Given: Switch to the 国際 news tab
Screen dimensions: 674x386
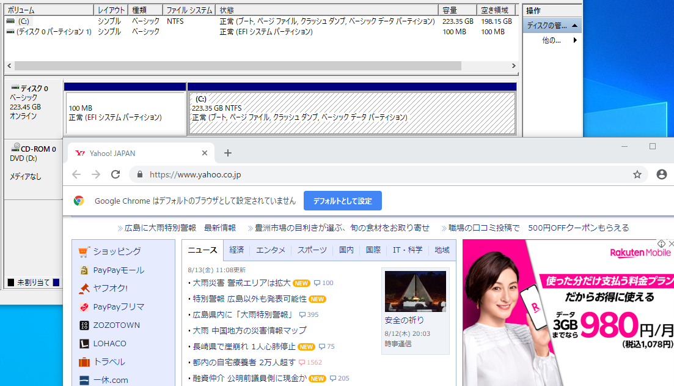Looking at the screenshot, I should (373, 250).
